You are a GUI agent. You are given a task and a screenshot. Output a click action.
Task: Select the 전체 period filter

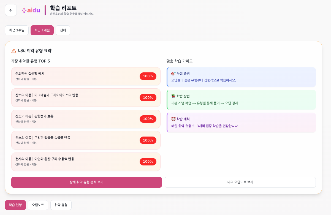63,30
